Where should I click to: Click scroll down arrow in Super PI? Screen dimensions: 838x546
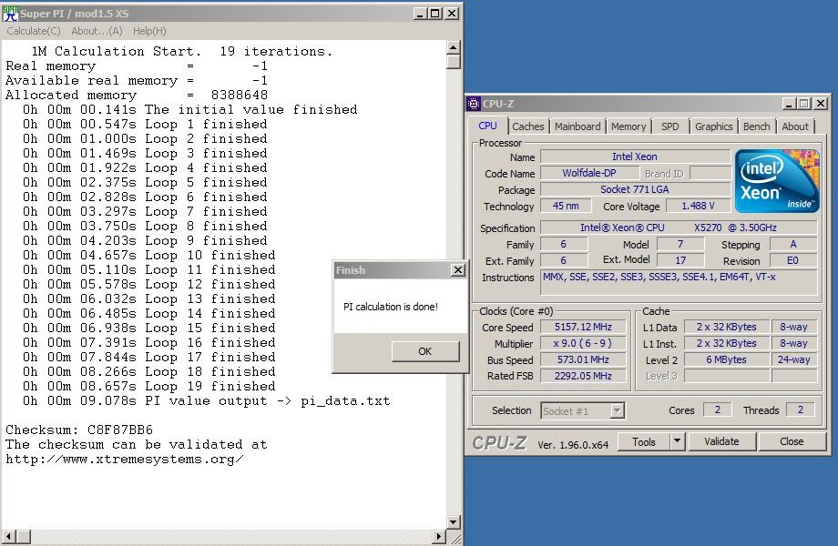454,522
